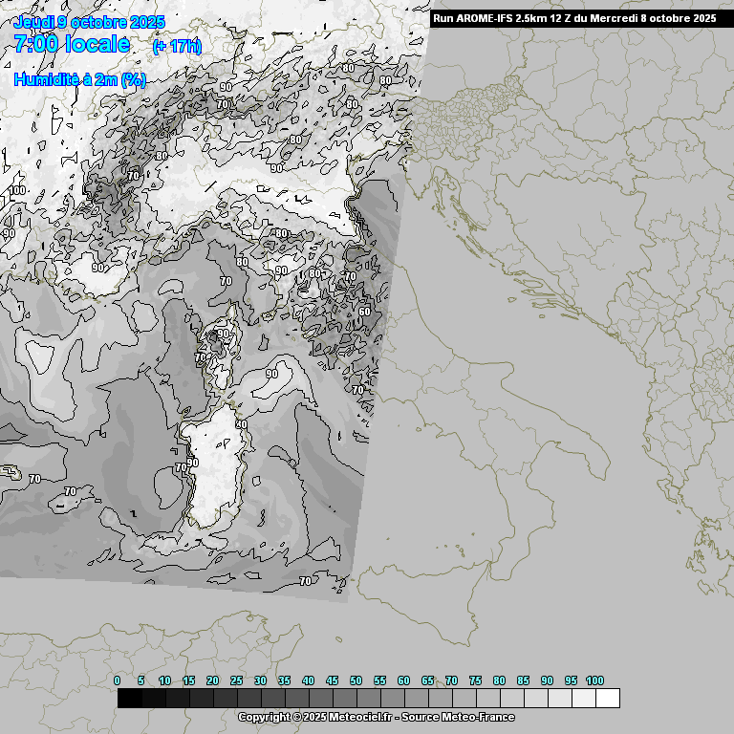Pick the white swatch at legend's right end
The width and height of the screenshot is (734, 734).
click(x=607, y=699)
